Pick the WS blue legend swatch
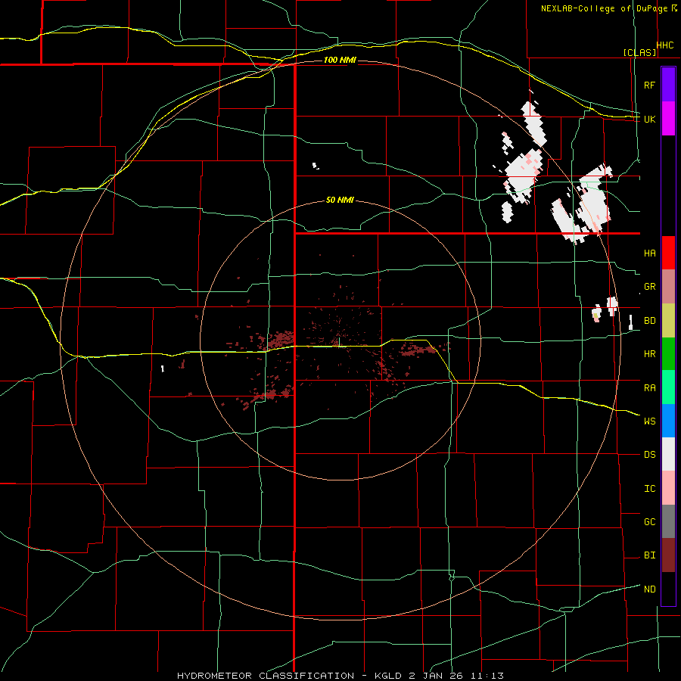 (x=668, y=421)
